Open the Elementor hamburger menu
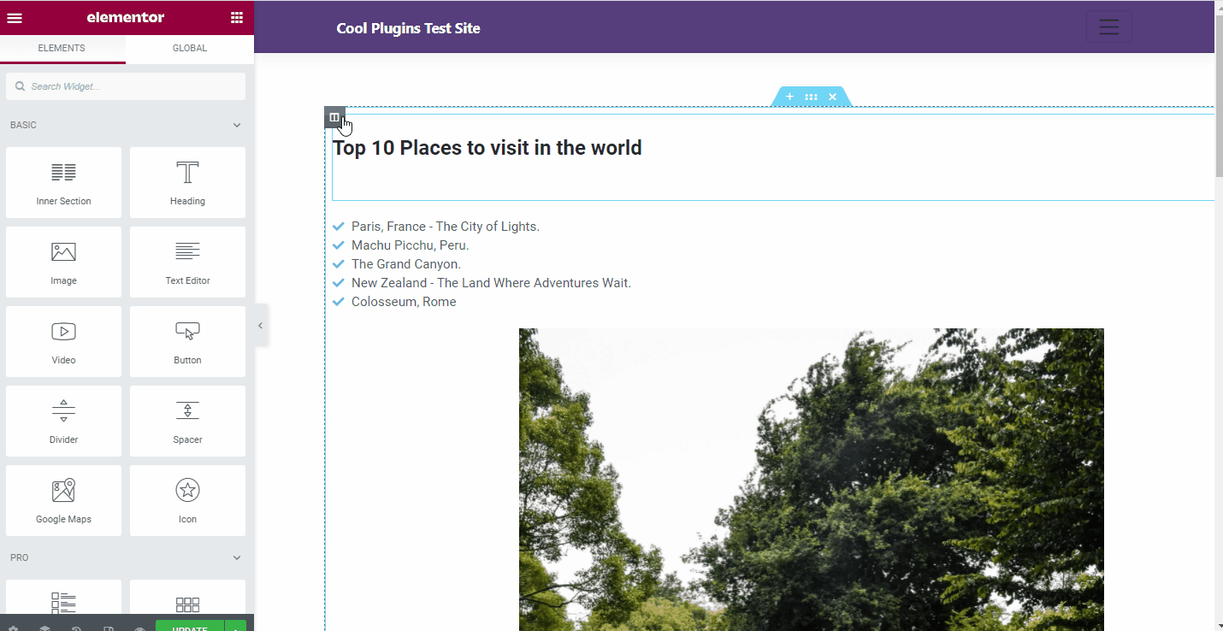Screen dimensions: 1223x631 click(15, 18)
